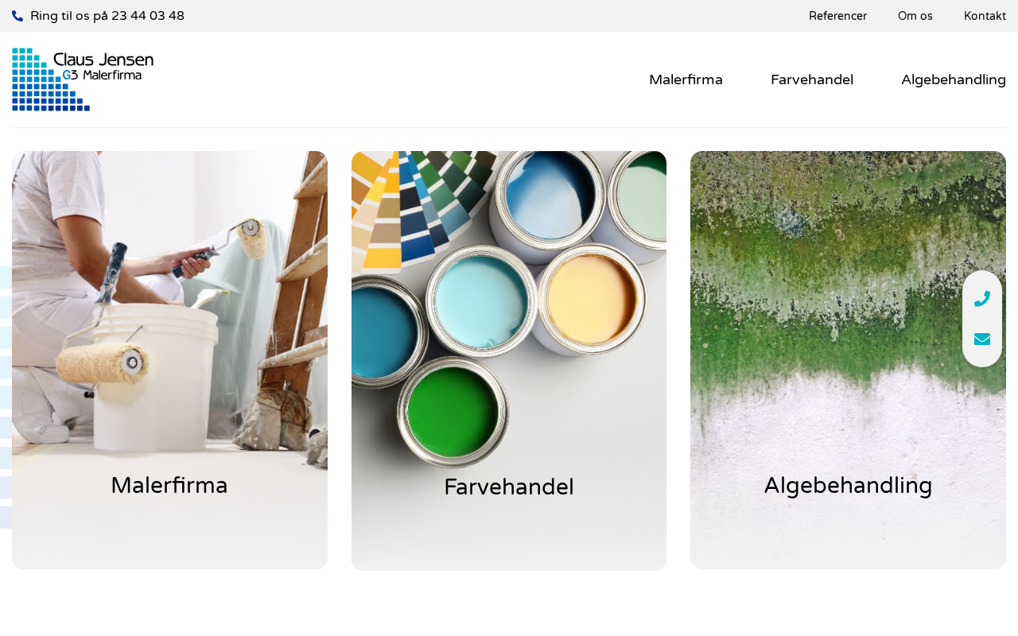This screenshot has width=1018, height=636.
Task: Open the green algae wall image card
Action: coord(848,360)
